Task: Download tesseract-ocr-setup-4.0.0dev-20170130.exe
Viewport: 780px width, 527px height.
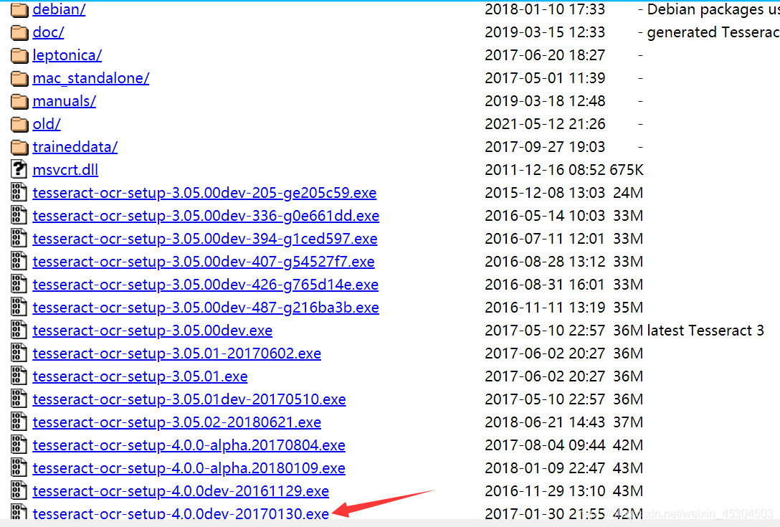Action: 181,513
